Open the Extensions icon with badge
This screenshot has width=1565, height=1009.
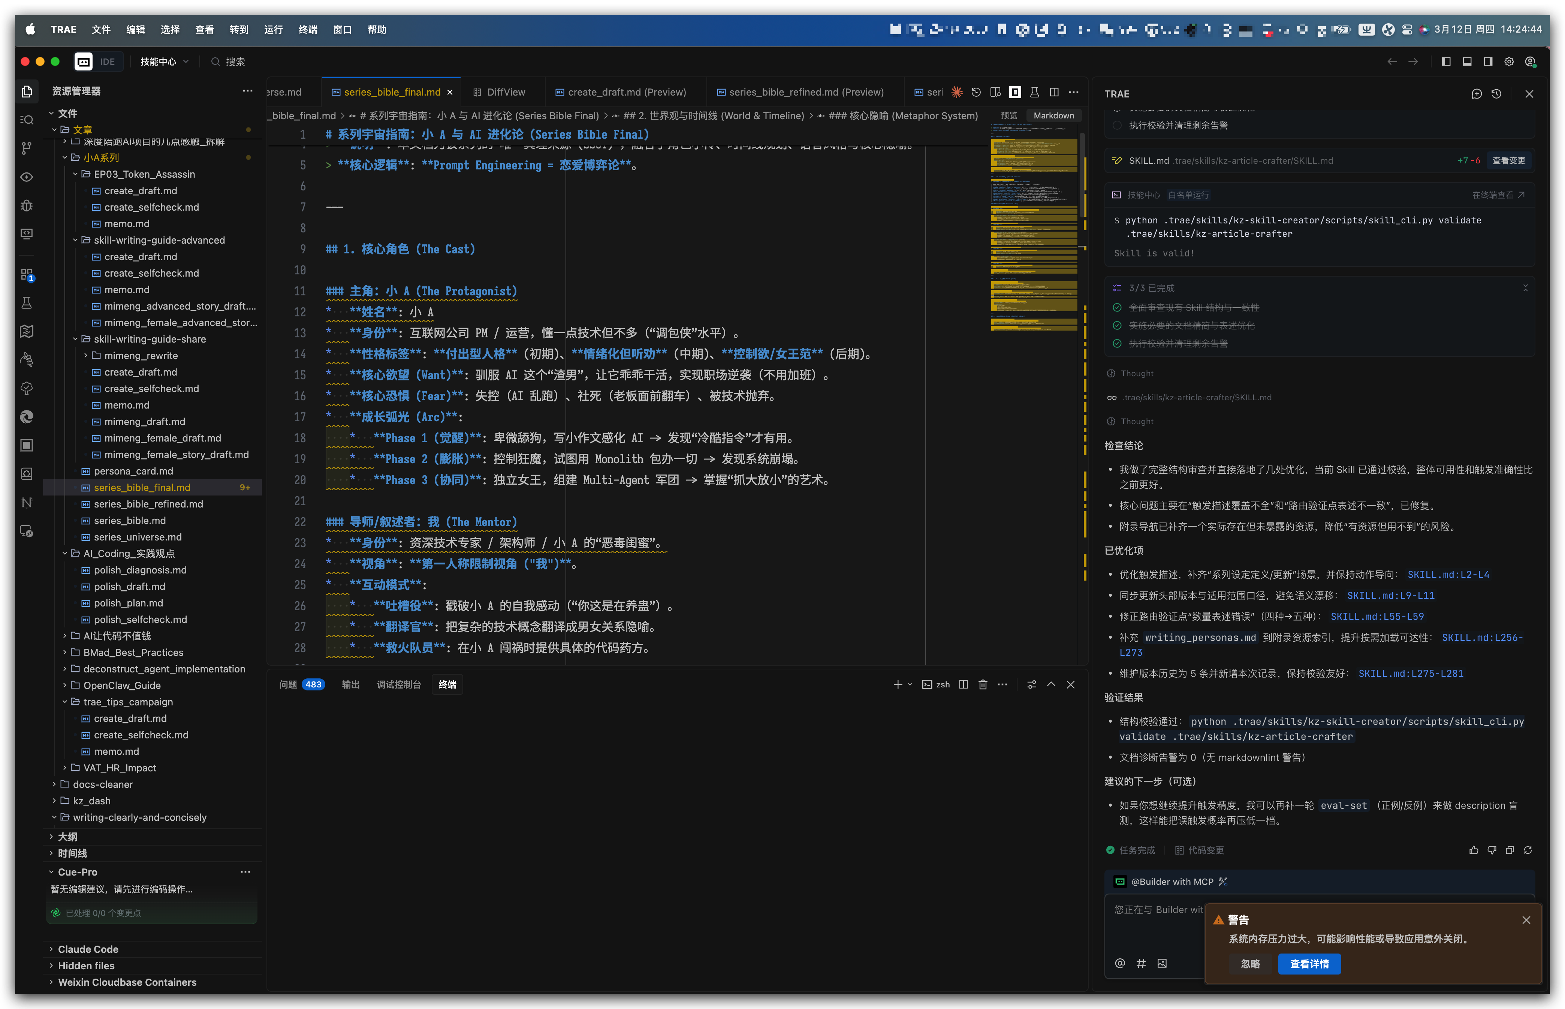pyautogui.click(x=26, y=274)
